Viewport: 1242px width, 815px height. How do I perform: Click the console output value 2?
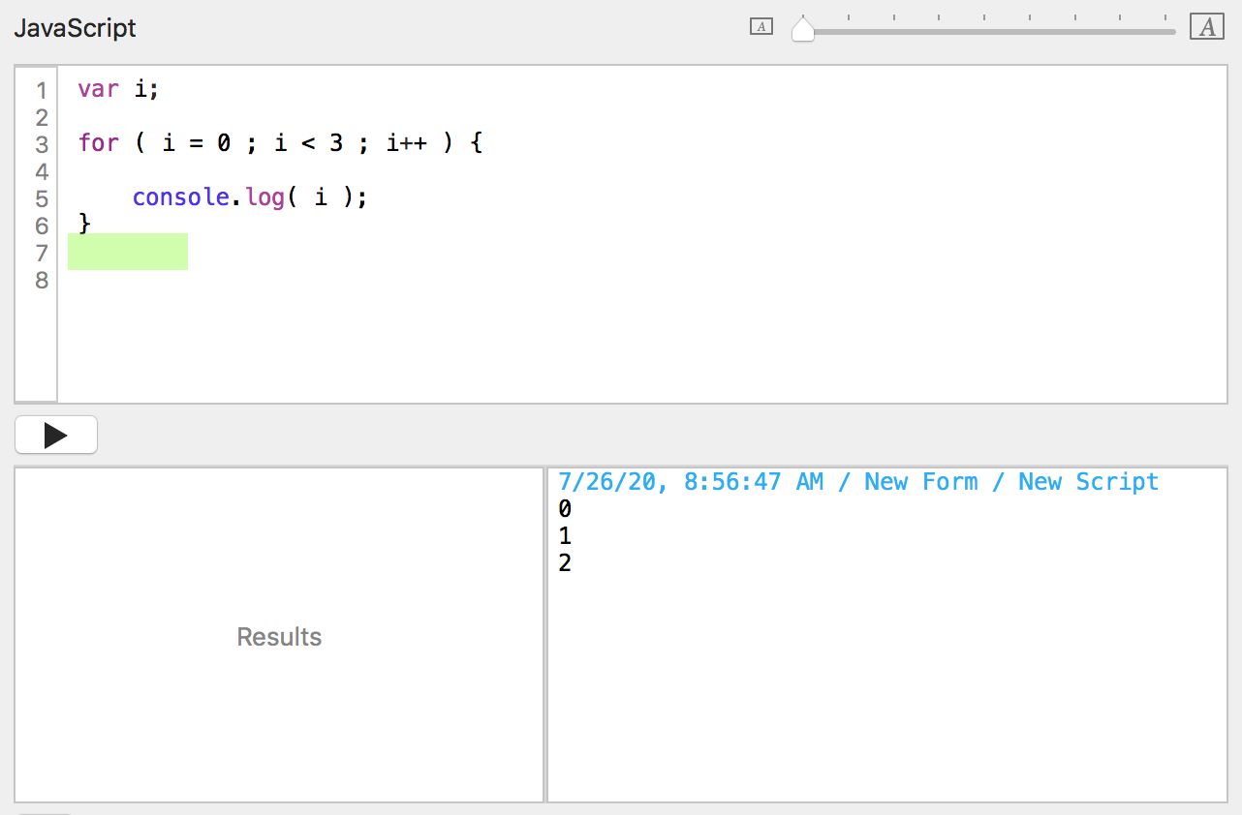pyautogui.click(x=565, y=562)
